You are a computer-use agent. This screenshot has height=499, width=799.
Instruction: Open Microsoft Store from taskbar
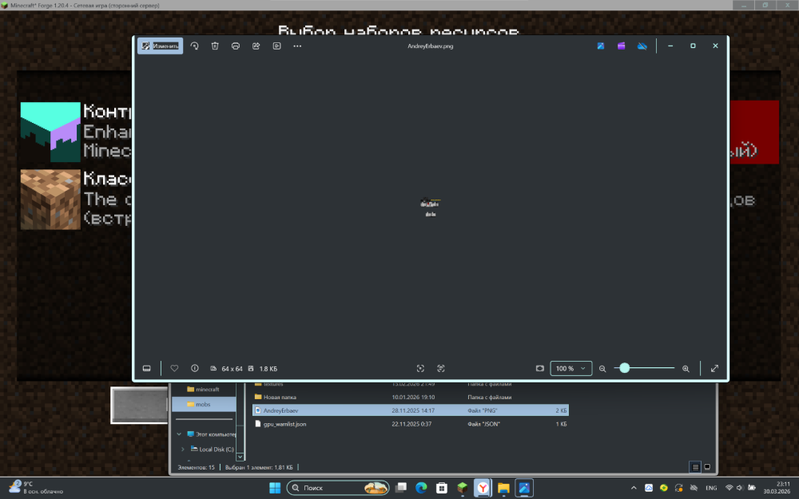(442, 488)
